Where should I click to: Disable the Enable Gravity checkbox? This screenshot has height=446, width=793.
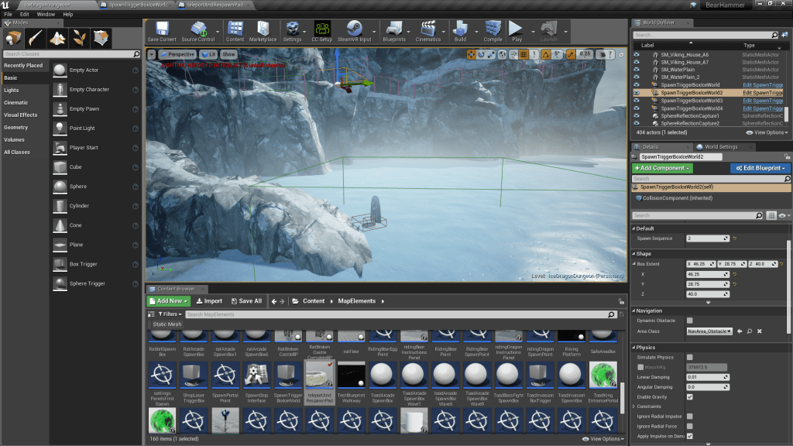point(689,396)
